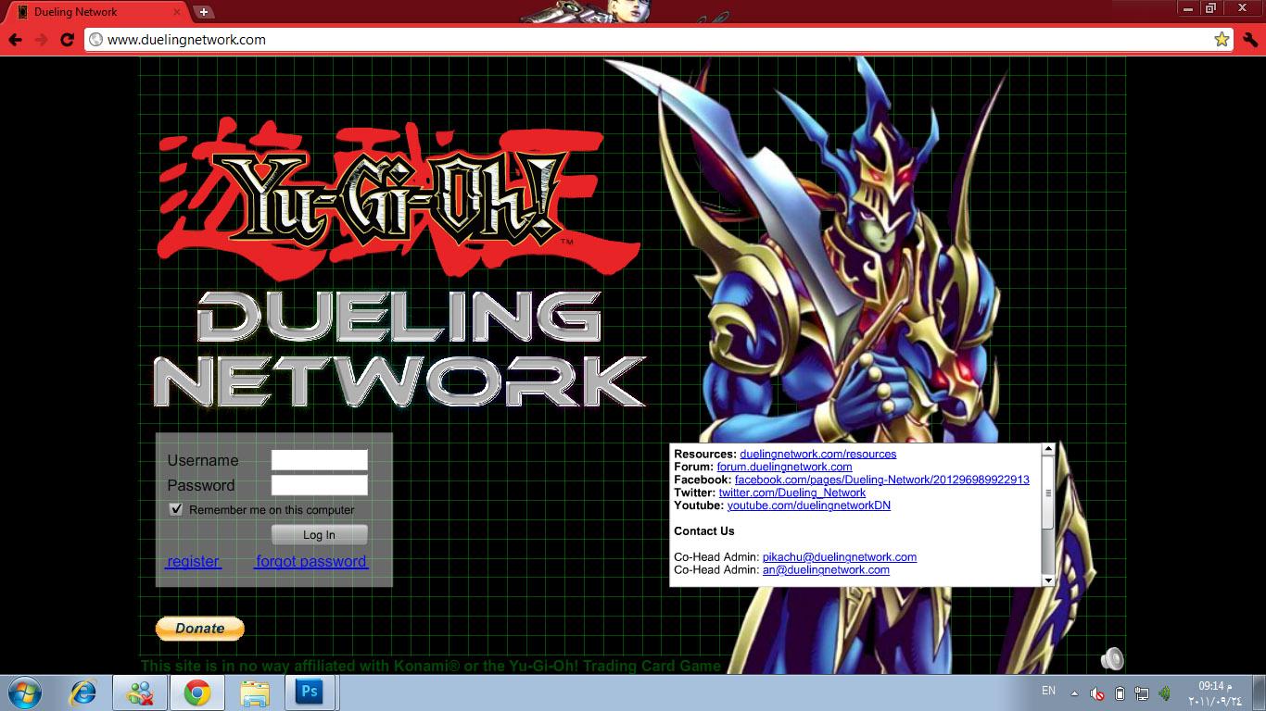Switch to Chrome in the taskbar

click(196, 692)
